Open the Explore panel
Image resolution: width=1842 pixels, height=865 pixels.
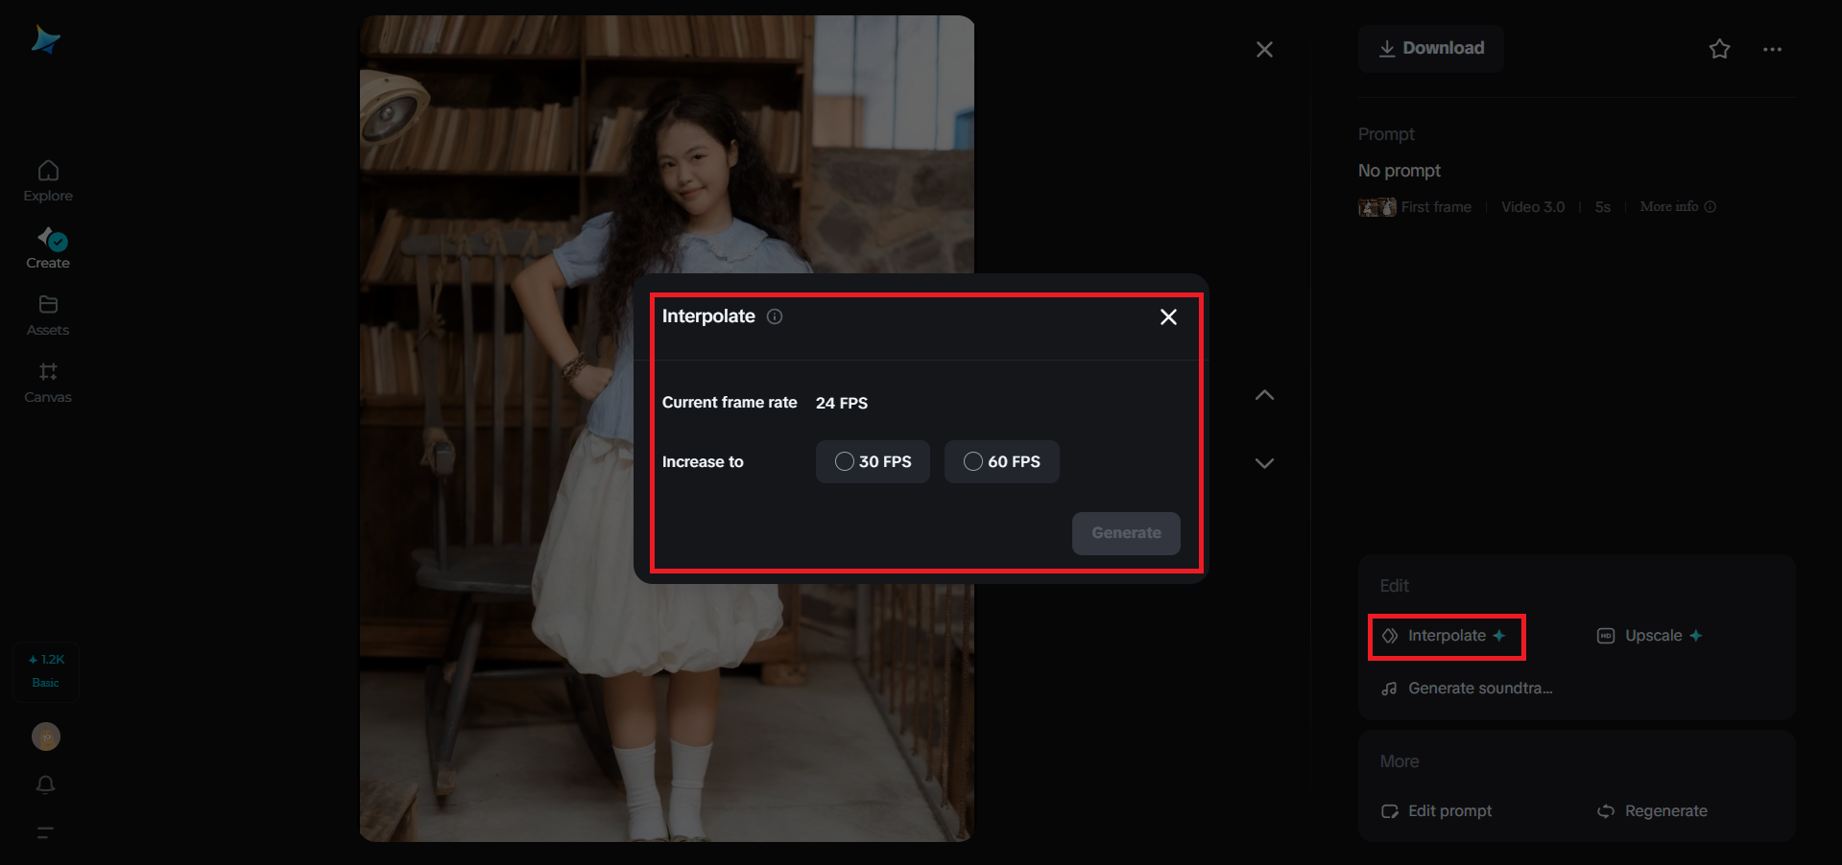tap(47, 180)
